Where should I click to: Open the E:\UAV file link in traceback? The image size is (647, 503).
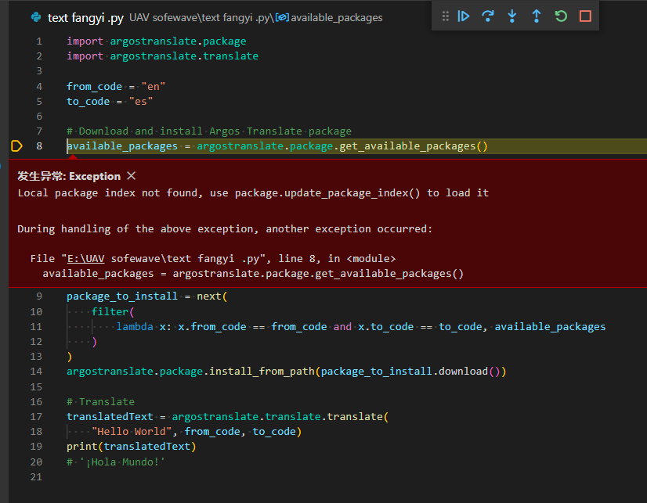86,259
